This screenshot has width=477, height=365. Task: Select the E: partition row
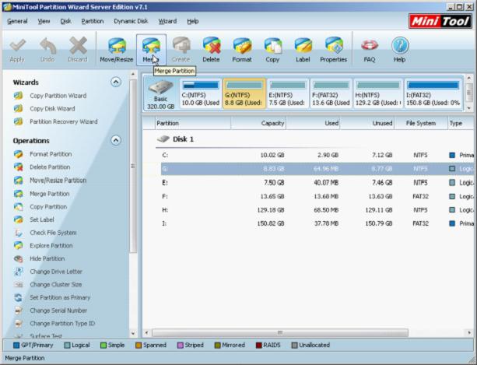point(317,183)
